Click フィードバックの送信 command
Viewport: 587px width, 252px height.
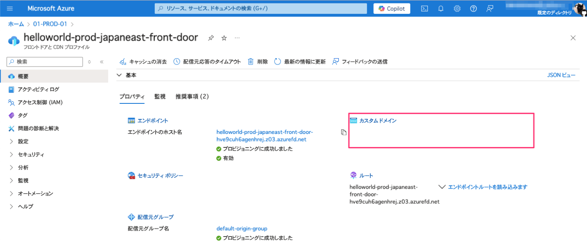(x=359, y=62)
